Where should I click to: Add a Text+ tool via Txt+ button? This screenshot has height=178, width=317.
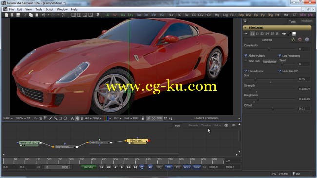[x=130, y=15]
